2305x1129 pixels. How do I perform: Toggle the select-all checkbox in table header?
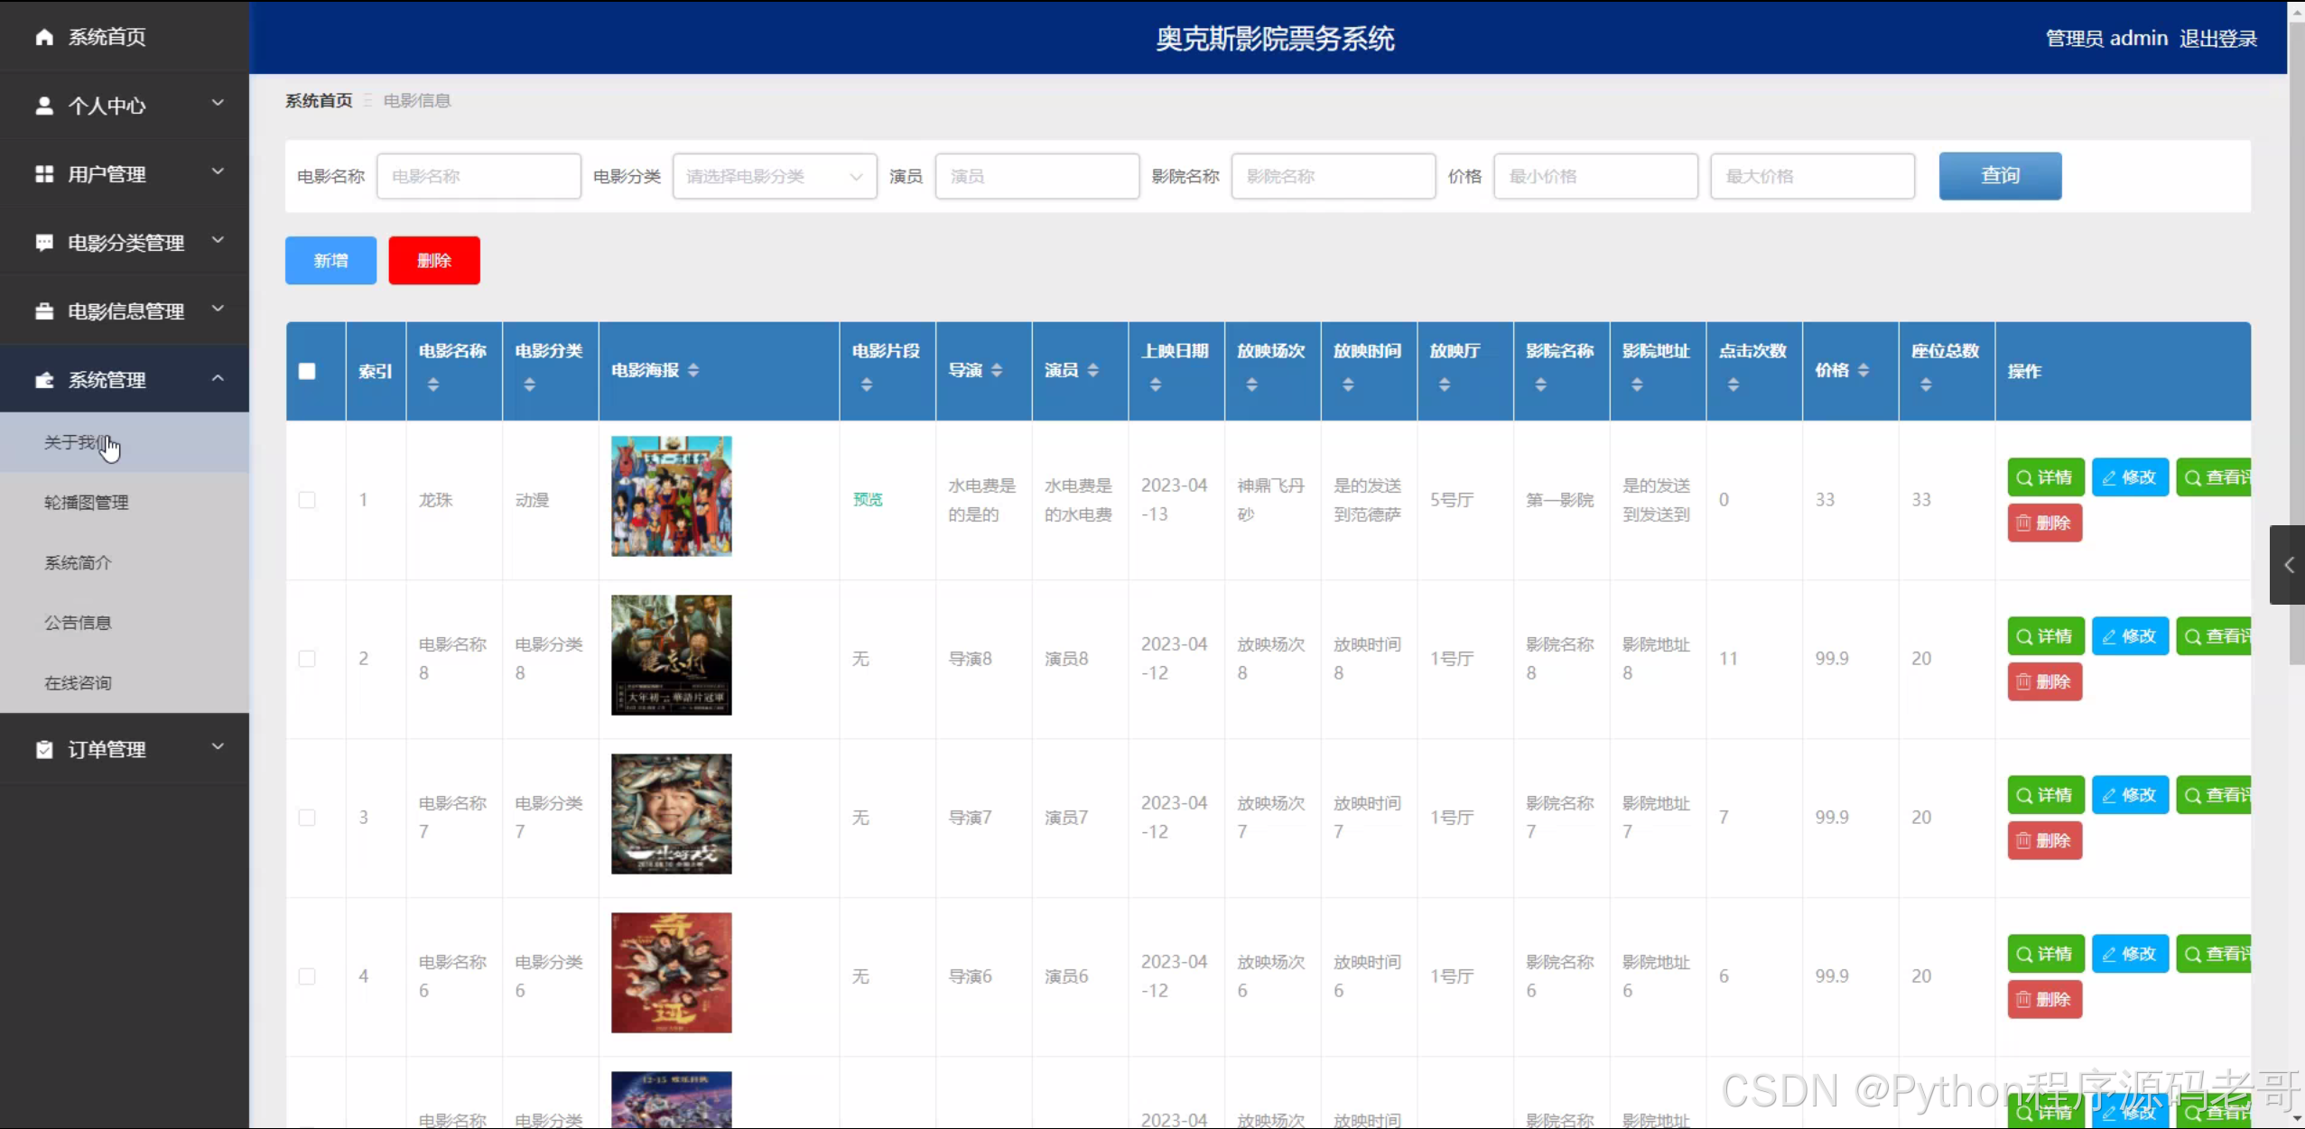point(307,371)
